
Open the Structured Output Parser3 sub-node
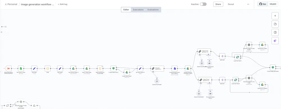point(209,63)
